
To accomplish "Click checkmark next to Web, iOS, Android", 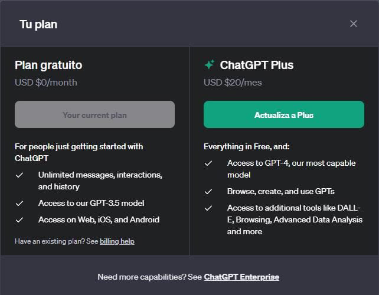I will click(x=19, y=219).
